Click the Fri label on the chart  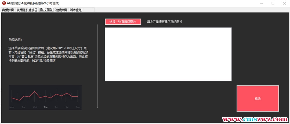coord(56,107)
